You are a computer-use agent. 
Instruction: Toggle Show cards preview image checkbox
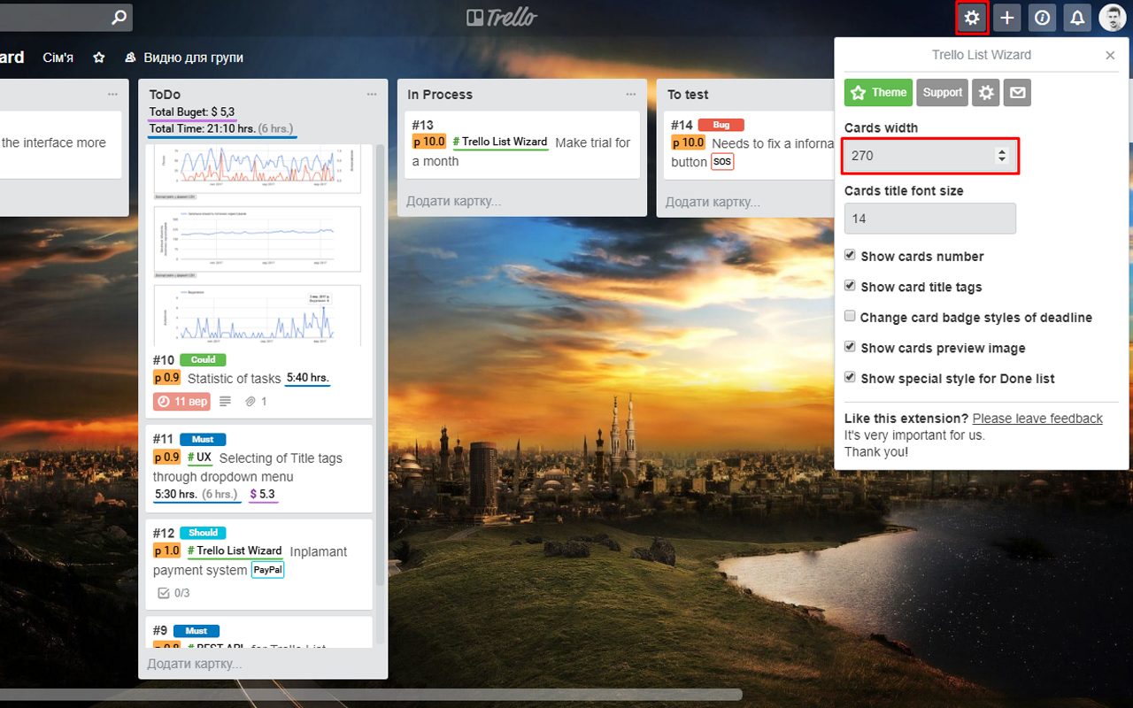pyautogui.click(x=851, y=347)
